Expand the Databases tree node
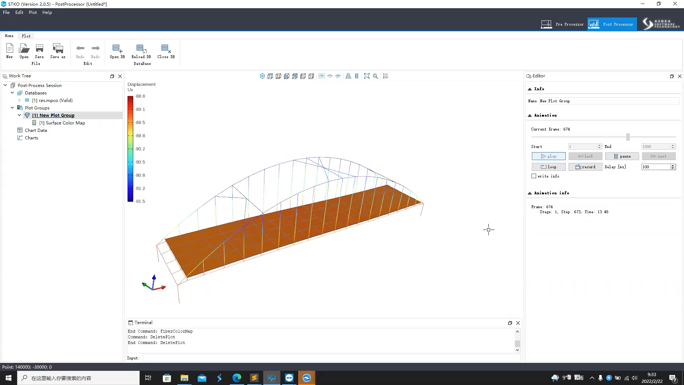Viewport: 684px width, 385px height. pos(13,93)
